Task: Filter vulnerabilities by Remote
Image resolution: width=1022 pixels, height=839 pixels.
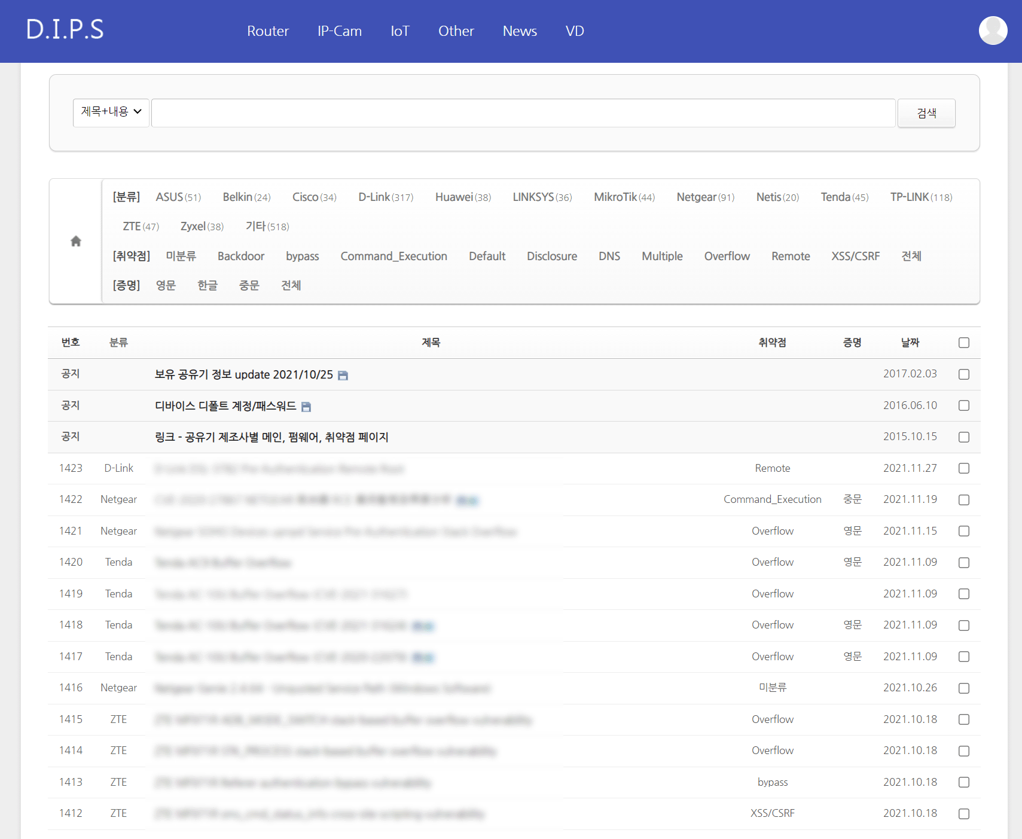Action: point(791,256)
